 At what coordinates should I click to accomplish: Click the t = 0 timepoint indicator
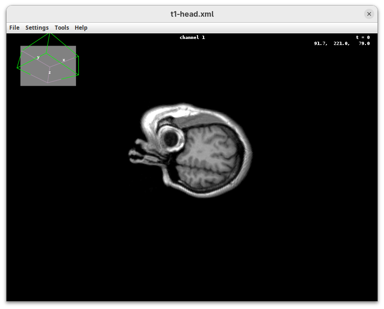pos(363,38)
